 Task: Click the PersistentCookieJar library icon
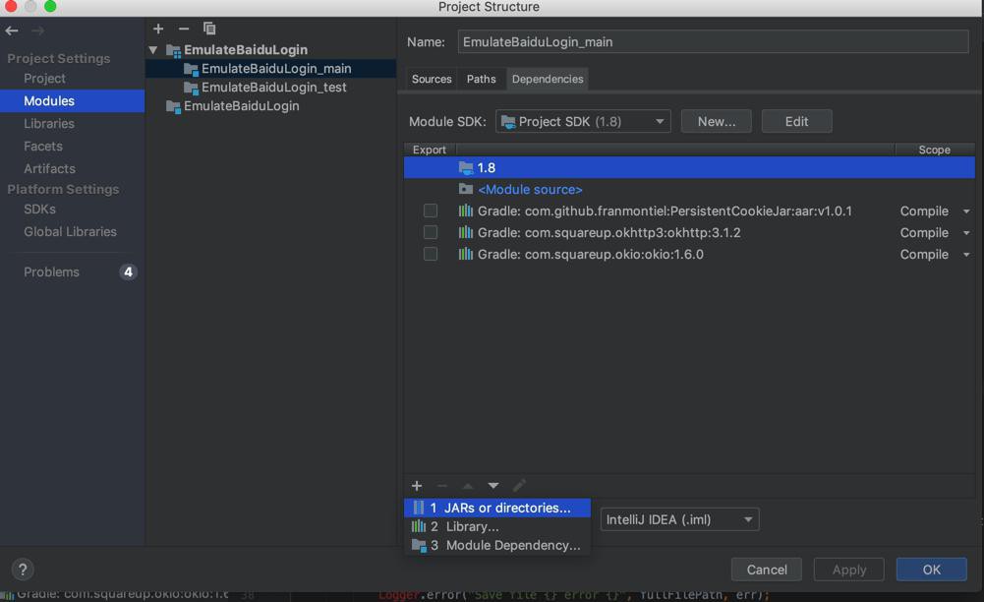(x=466, y=211)
